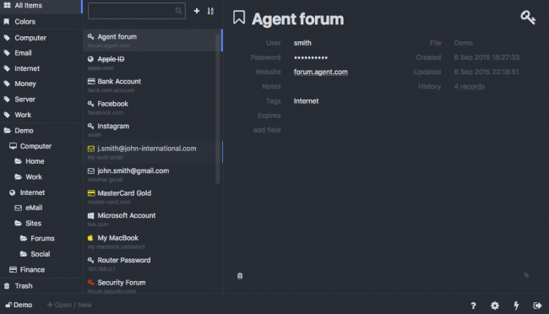Select the Demo root group
The height and width of the screenshot is (314, 549).
(x=41, y=131)
